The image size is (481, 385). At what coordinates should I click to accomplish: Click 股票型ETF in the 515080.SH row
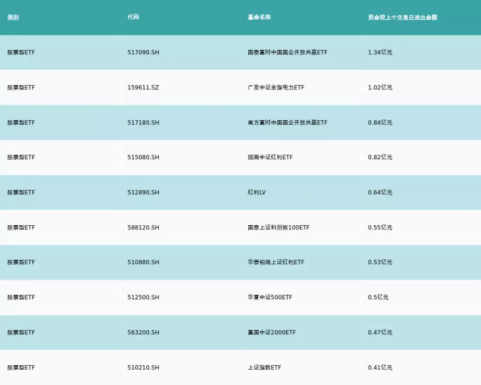coord(21,157)
